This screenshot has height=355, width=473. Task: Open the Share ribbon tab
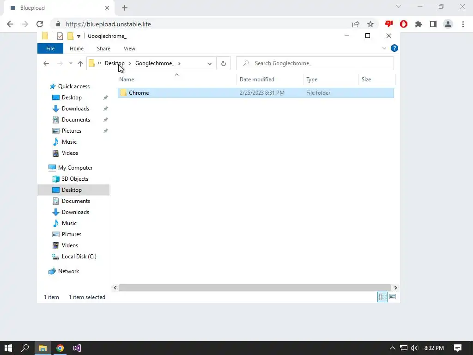click(103, 48)
